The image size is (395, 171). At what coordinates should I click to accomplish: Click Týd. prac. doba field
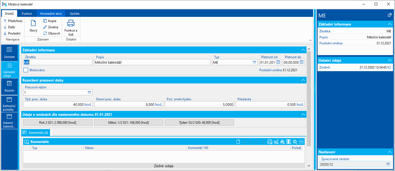58,104
